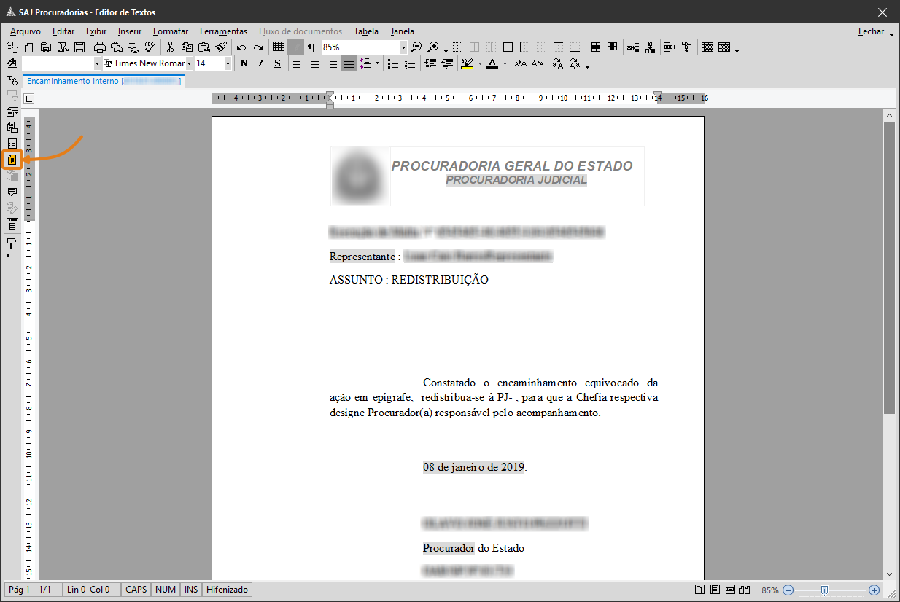
Task: Click the bulleted list icon
Action: click(x=393, y=63)
